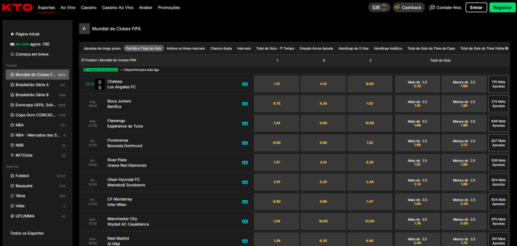This screenshot has height=246, width=517.
Task: Select Brasileirão Série B league
Action: click(x=37, y=95)
